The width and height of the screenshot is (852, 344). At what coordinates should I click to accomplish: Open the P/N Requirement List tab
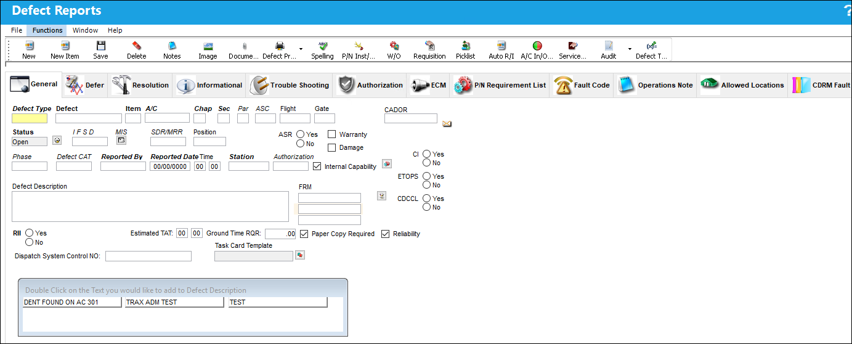[500, 85]
